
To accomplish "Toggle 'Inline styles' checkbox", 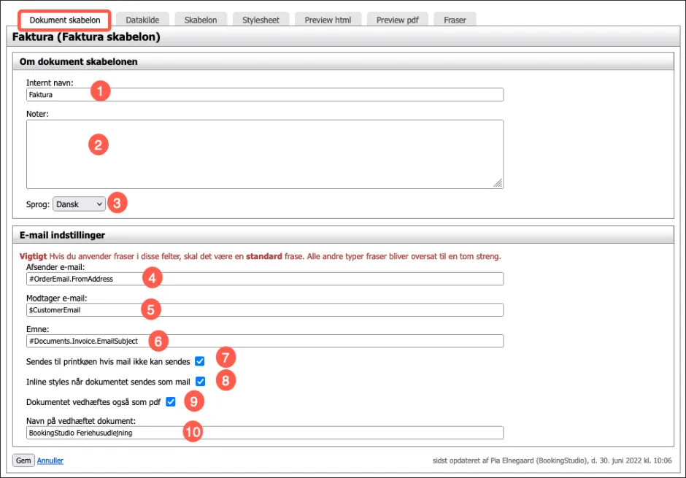I will pos(200,381).
